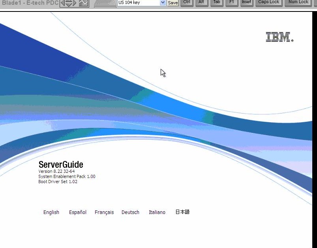The image size is (317, 248).
Task: Click the Insert key button
Action: 247,3
